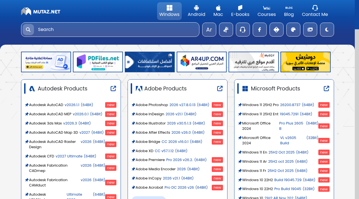Toggle dark mode moon icon

tap(327, 30)
